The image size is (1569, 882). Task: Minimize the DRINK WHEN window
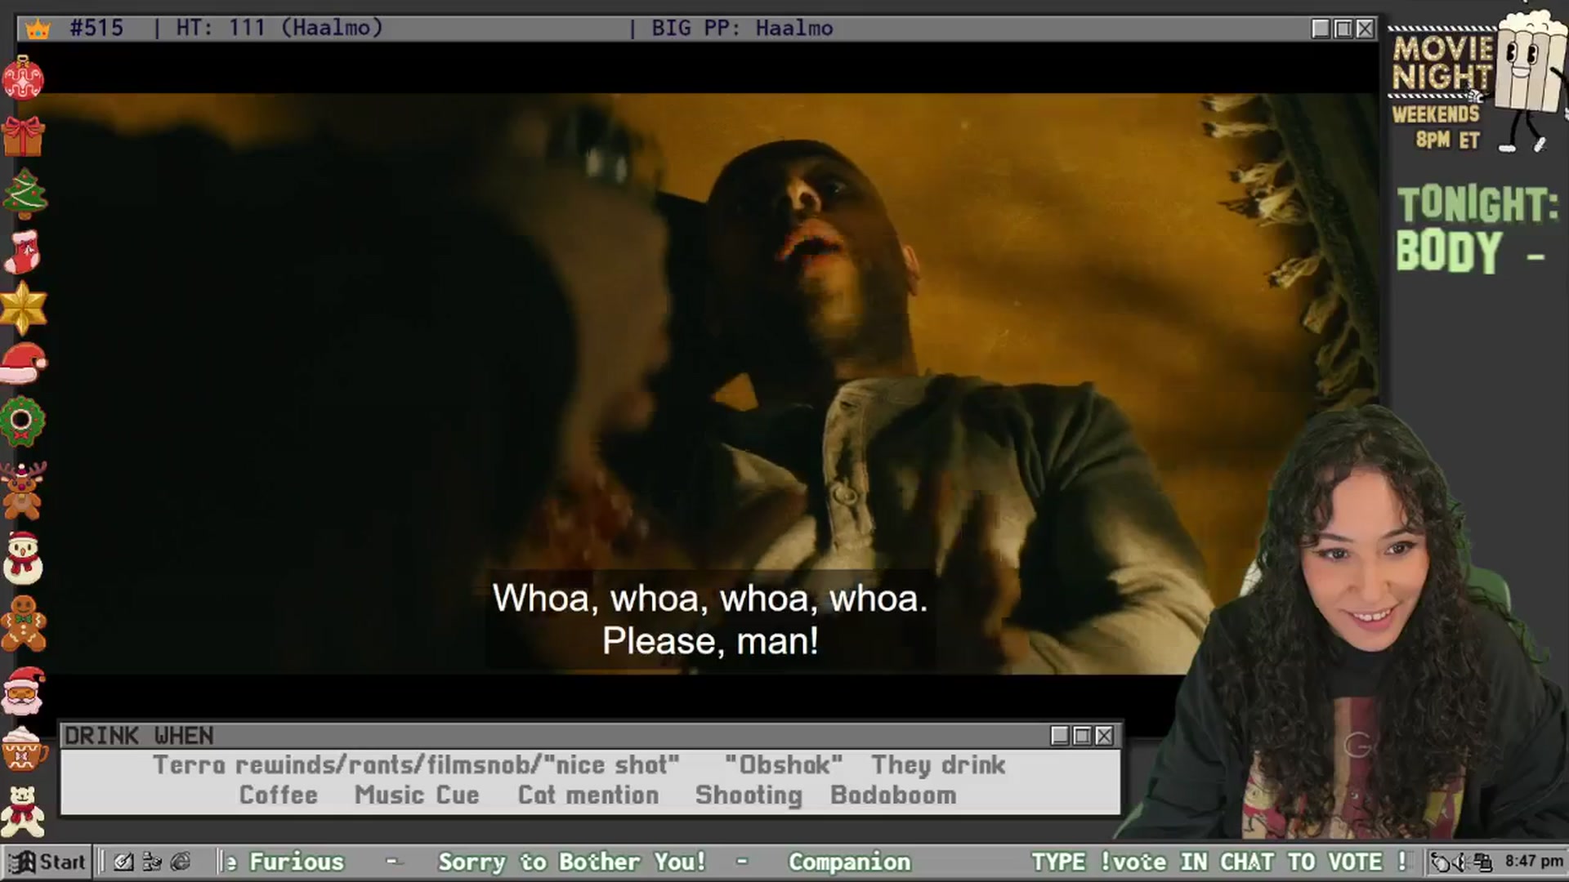[x=1060, y=736]
